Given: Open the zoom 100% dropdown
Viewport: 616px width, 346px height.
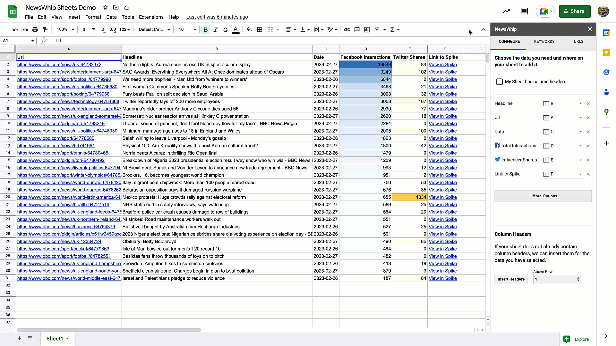Looking at the screenshot, I should pyautogui.click(x=65, y=29).
